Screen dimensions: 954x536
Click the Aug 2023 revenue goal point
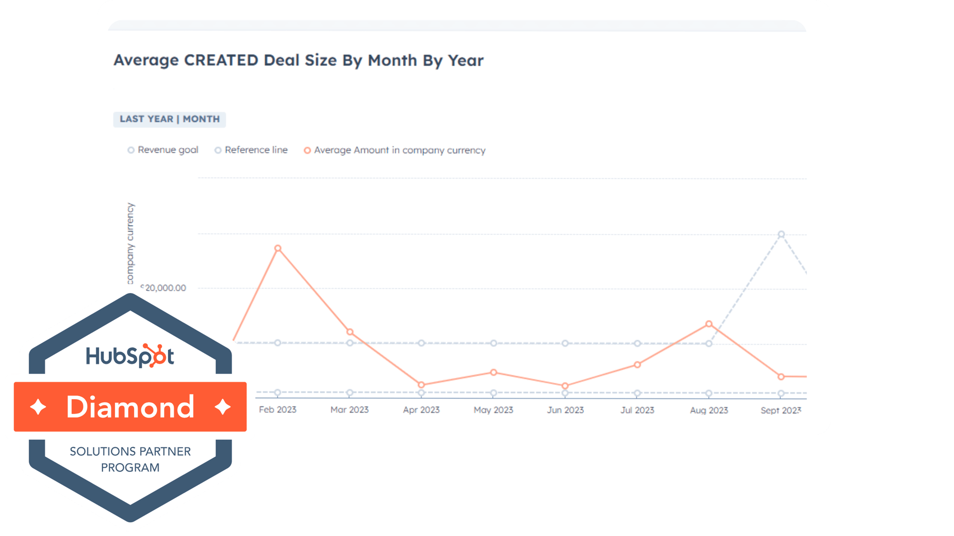tap(709, 344)
